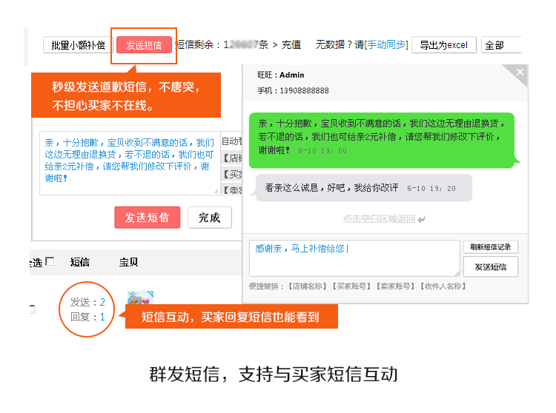Click the sent count number 2
Screen dimensions: 556x413
(x=102, y=302)
